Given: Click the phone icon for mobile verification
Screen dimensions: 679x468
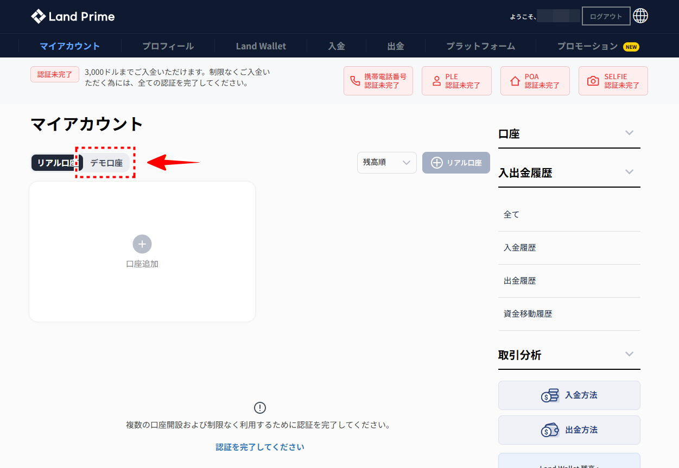Looking at the screenshot, I should tap(355, 81).
